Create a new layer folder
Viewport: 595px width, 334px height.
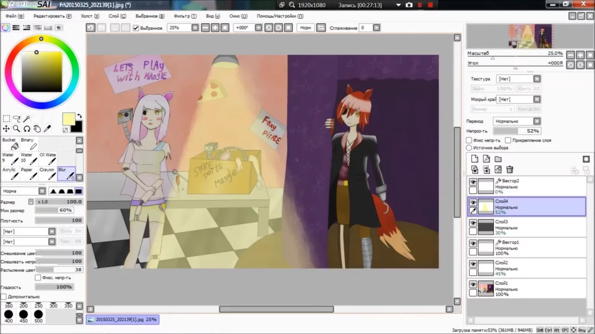[x=498, y=159]
